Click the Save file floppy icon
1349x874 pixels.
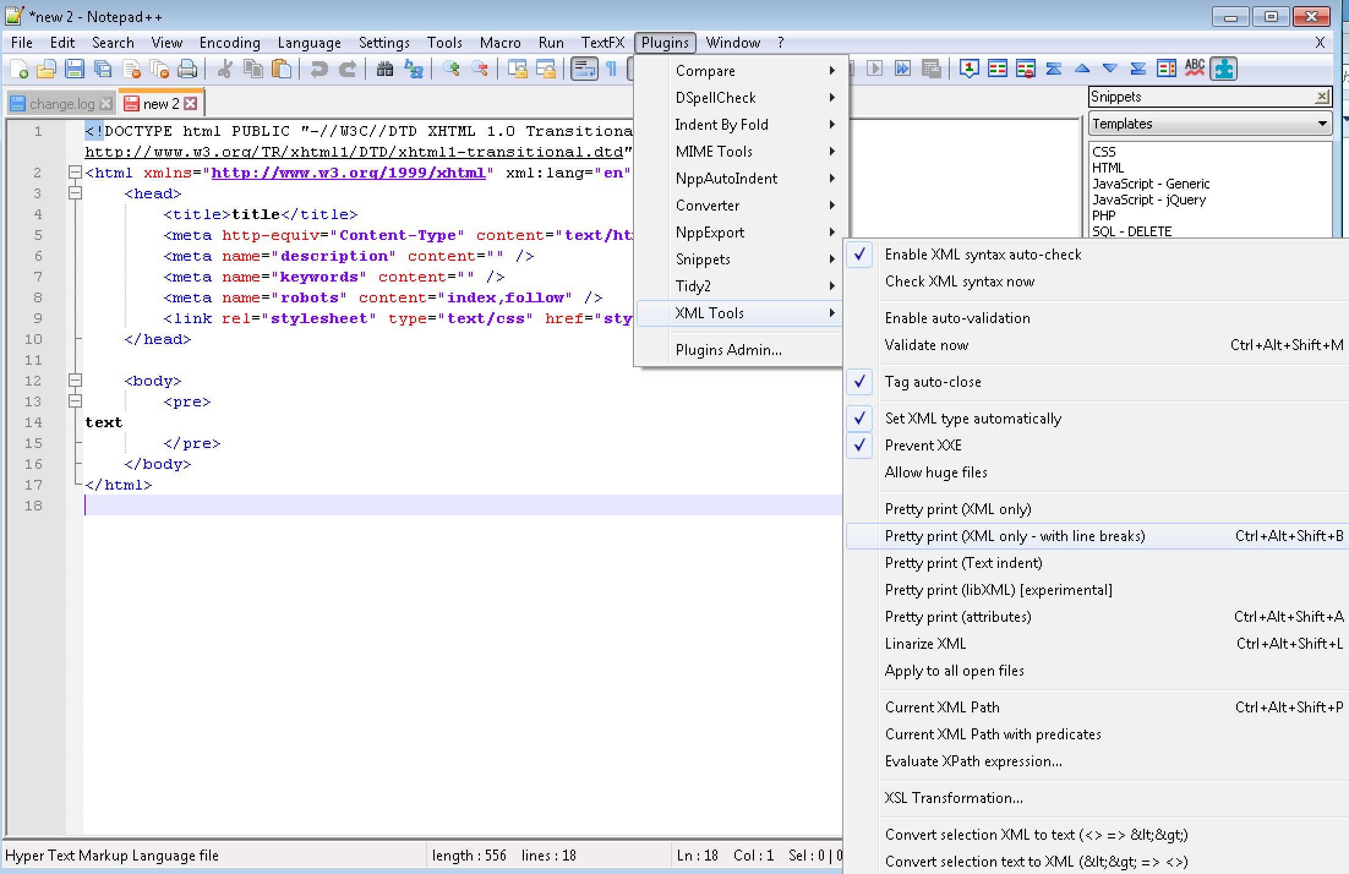tap(75, 69)
